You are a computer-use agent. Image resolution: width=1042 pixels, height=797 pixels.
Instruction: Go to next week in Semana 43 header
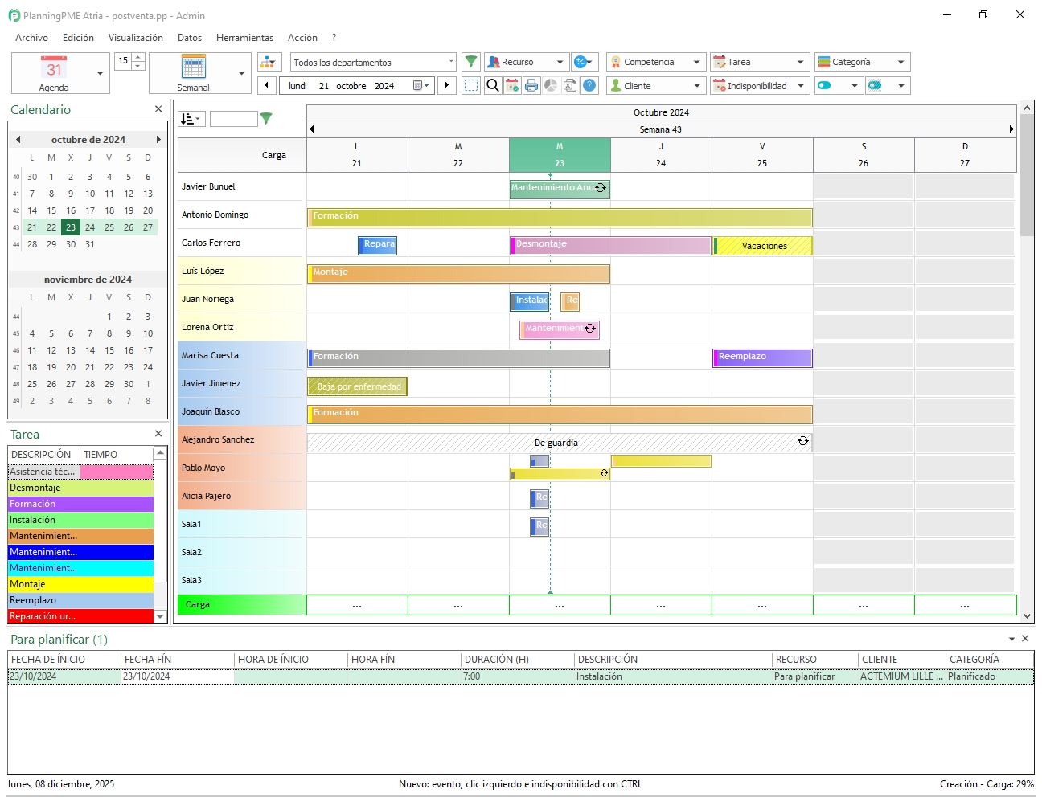click(x=1011, y=129)
